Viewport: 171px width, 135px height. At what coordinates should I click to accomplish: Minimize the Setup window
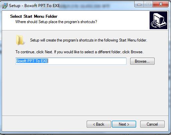pyautogui.click(x=139, y=5)
